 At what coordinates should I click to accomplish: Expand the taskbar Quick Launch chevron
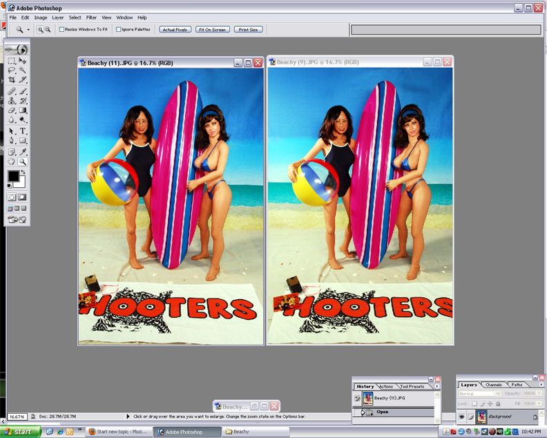(79, 430)
